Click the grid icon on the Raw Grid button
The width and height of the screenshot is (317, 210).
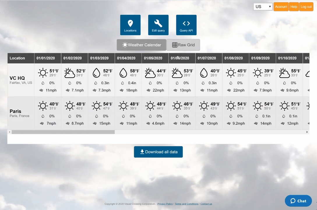pos(175,45)
